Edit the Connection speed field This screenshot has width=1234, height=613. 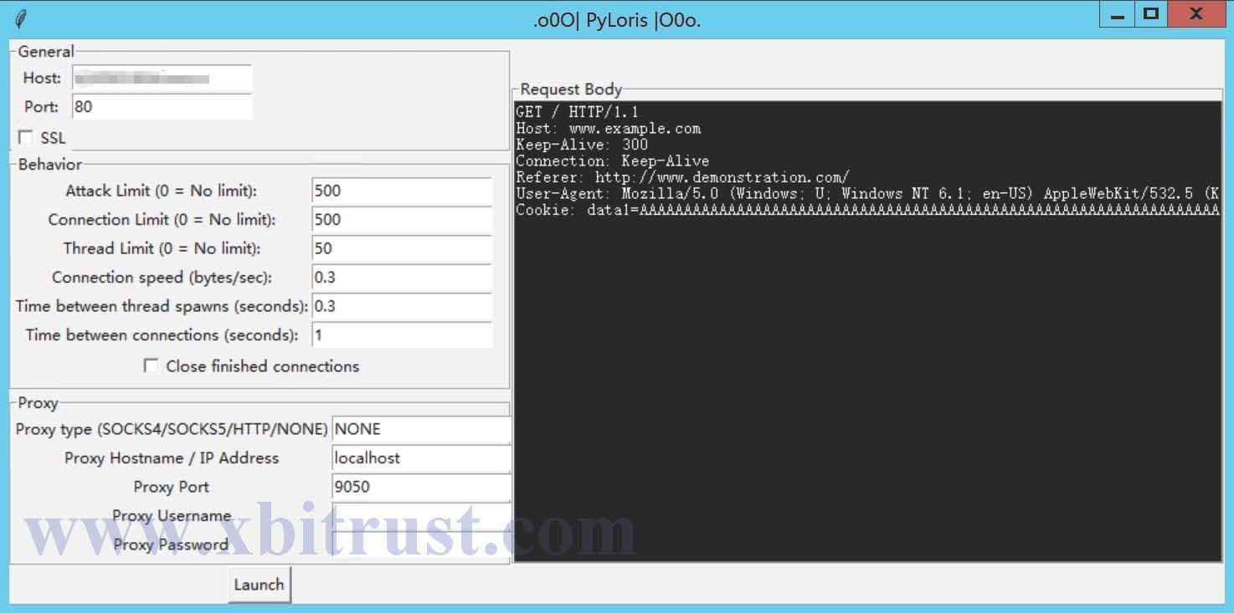pyautogui.click(x=401, y=278)
